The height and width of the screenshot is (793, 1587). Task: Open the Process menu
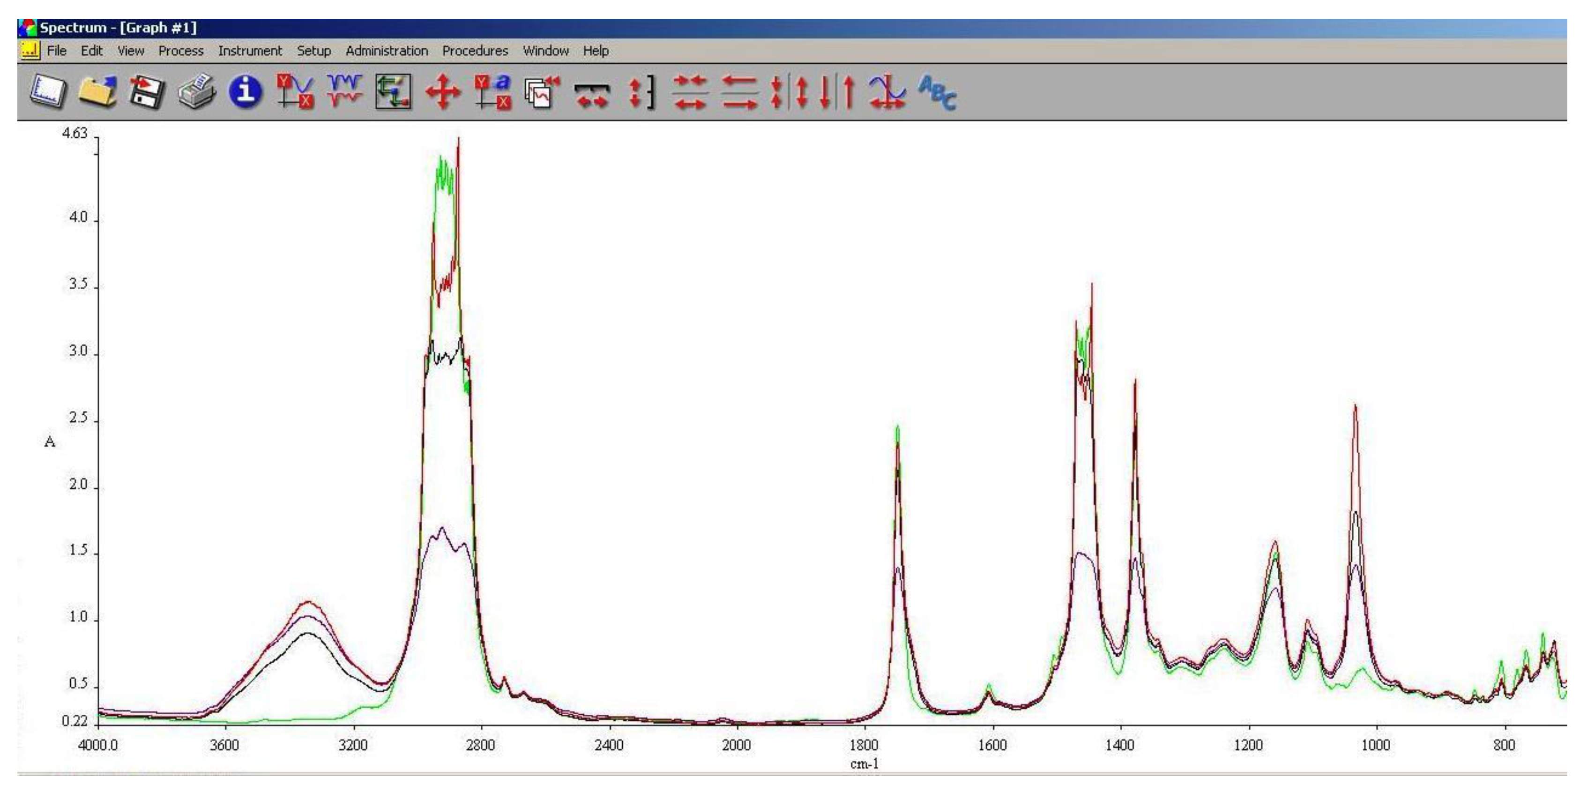[180, 51]
